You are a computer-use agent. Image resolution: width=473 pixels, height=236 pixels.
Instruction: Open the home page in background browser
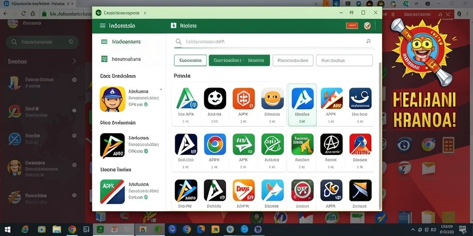[x=33, y=13]
